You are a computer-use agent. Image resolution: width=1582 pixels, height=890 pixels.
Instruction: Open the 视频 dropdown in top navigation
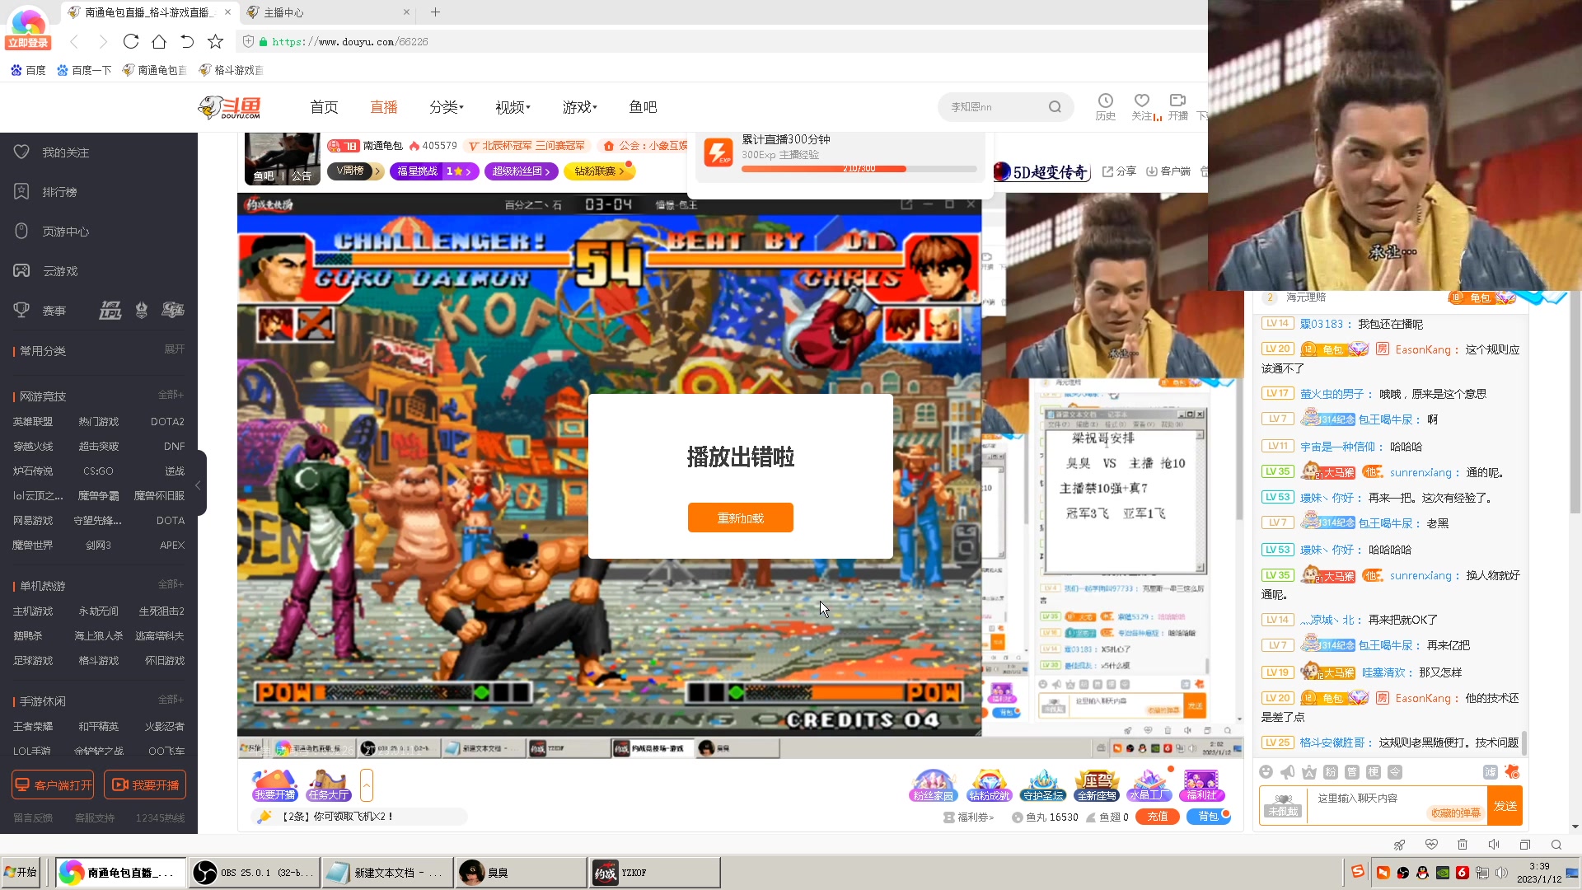513,107
